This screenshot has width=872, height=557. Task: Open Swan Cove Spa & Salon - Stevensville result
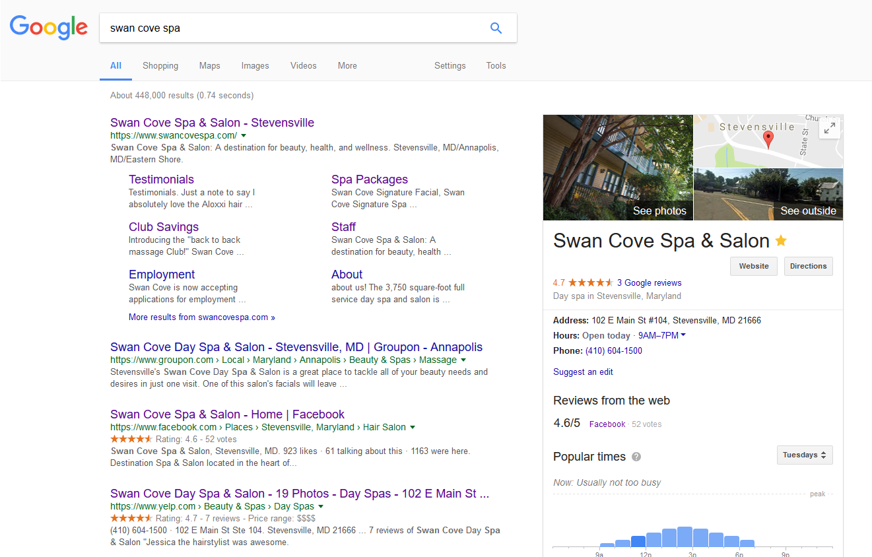click(x=212, y=123)
